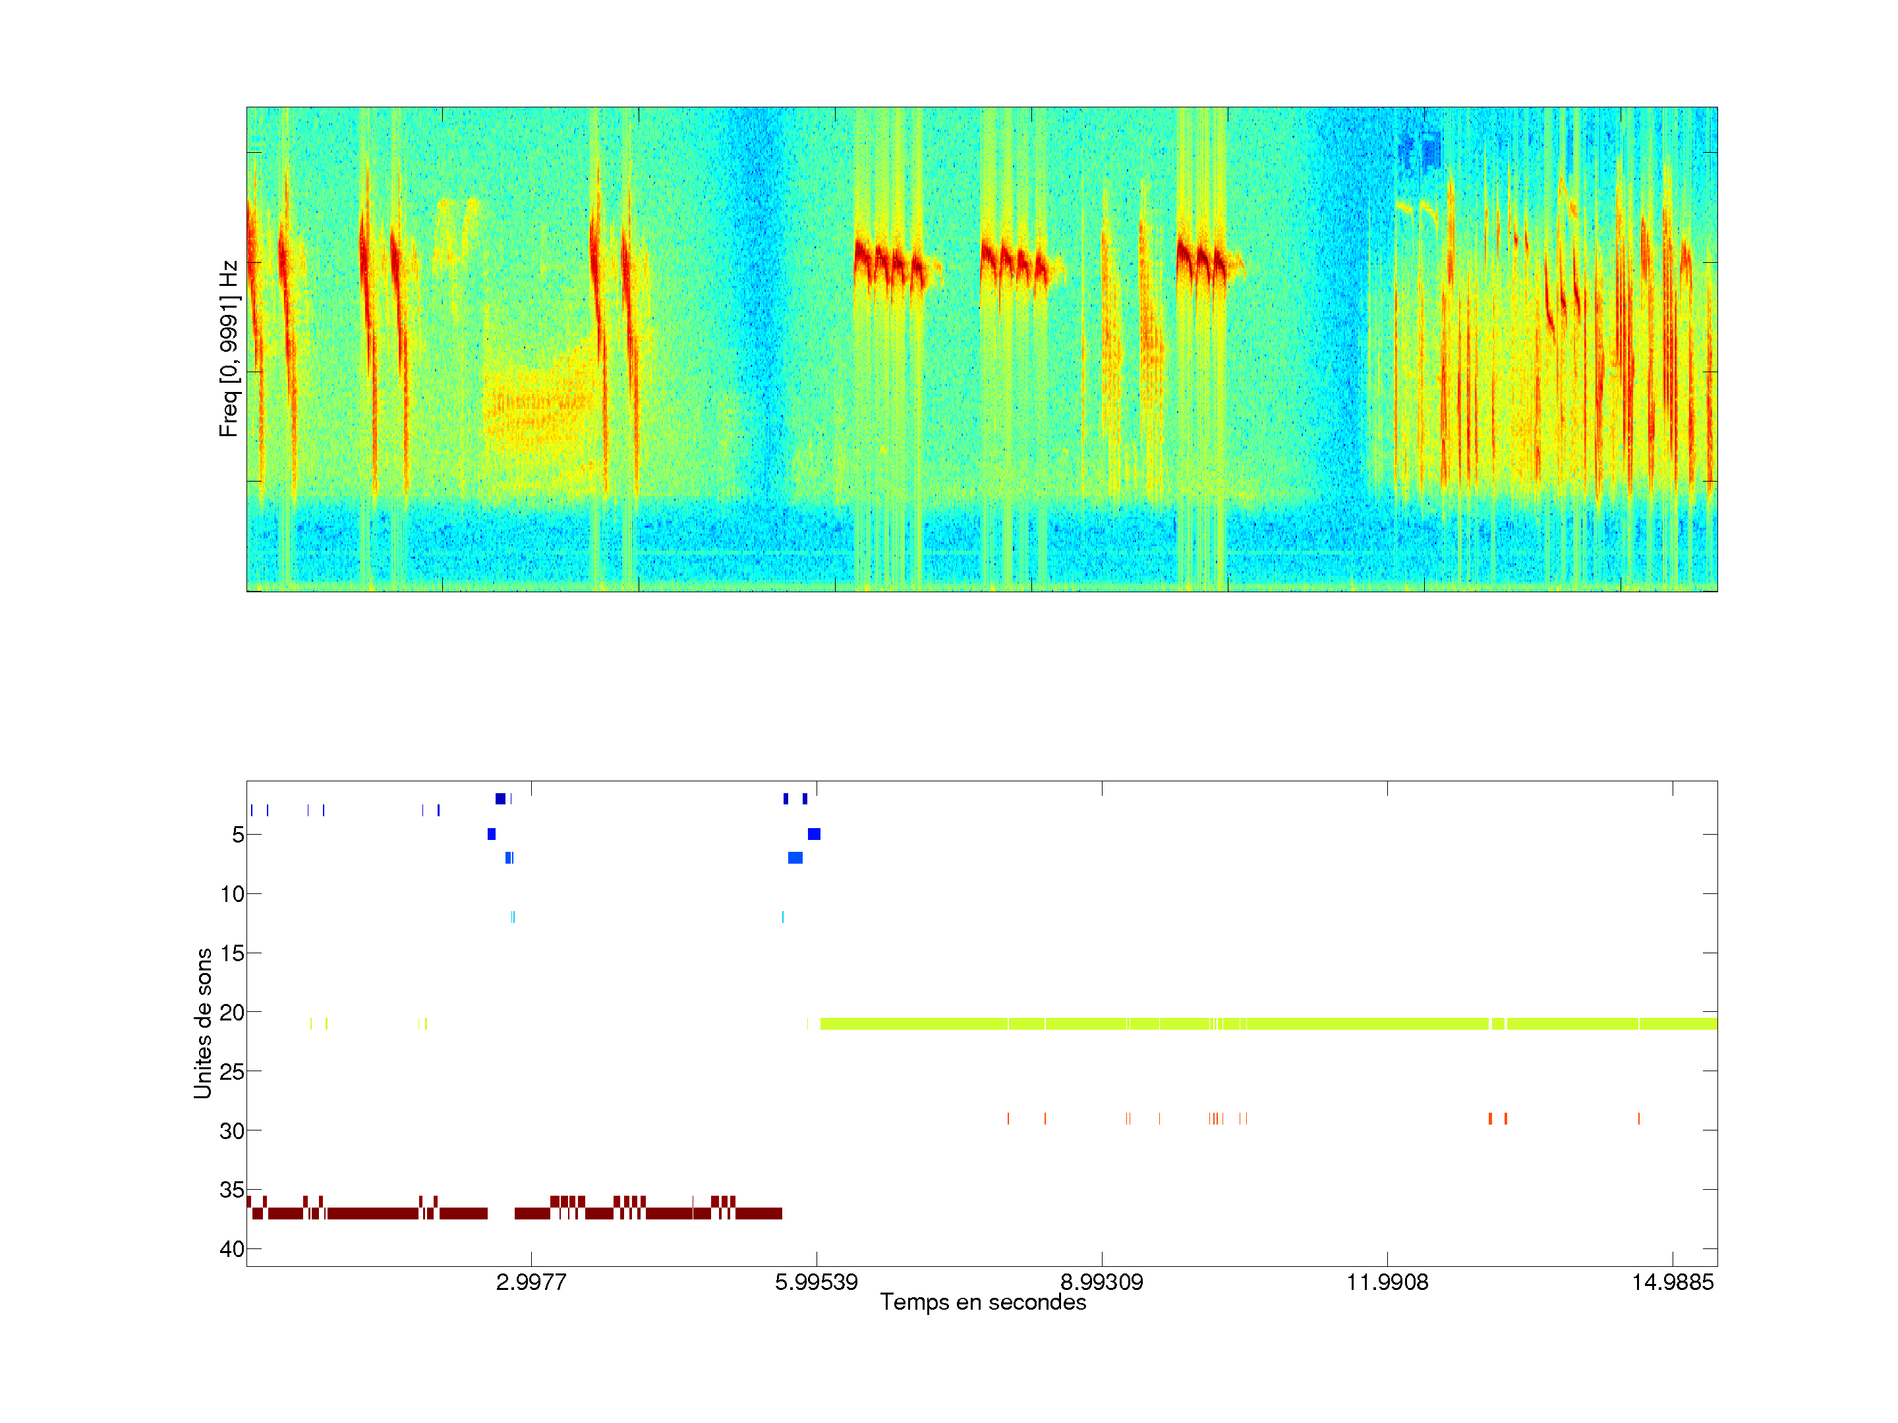Click the y-axis tick label 10
The height and width of the screenshot is (1423, 1898).
click(x=233, y=894)
